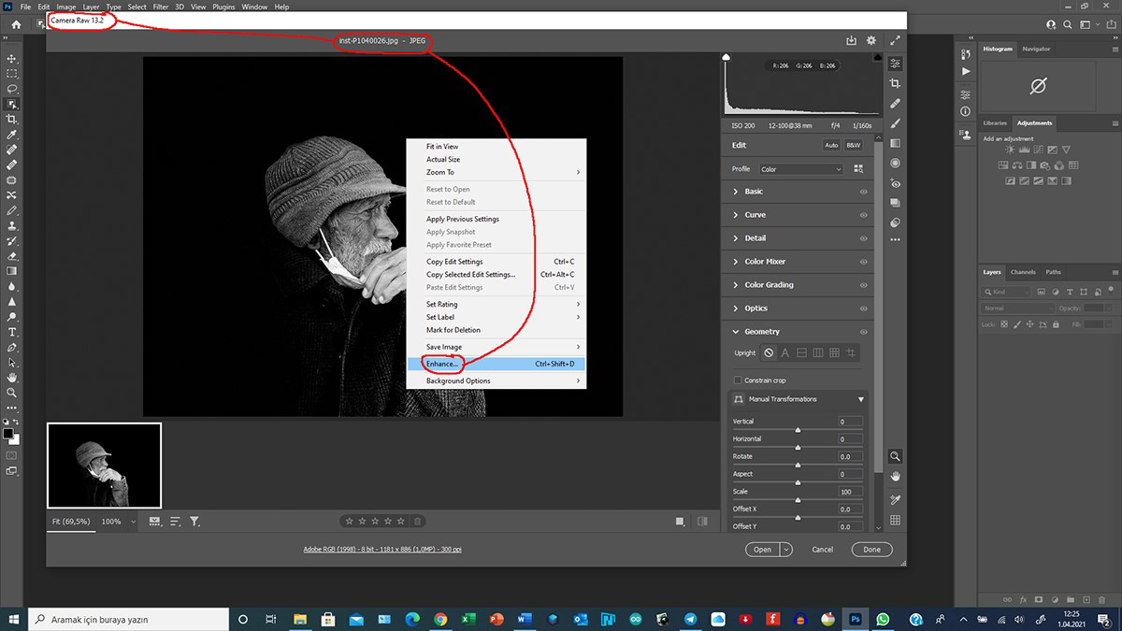This screenshot has height=631, width=1122.
Task: Open the Camera Raw settings gear
Action: 871,41
